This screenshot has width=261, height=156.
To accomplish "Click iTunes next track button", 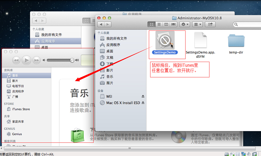I will point(36,60).
